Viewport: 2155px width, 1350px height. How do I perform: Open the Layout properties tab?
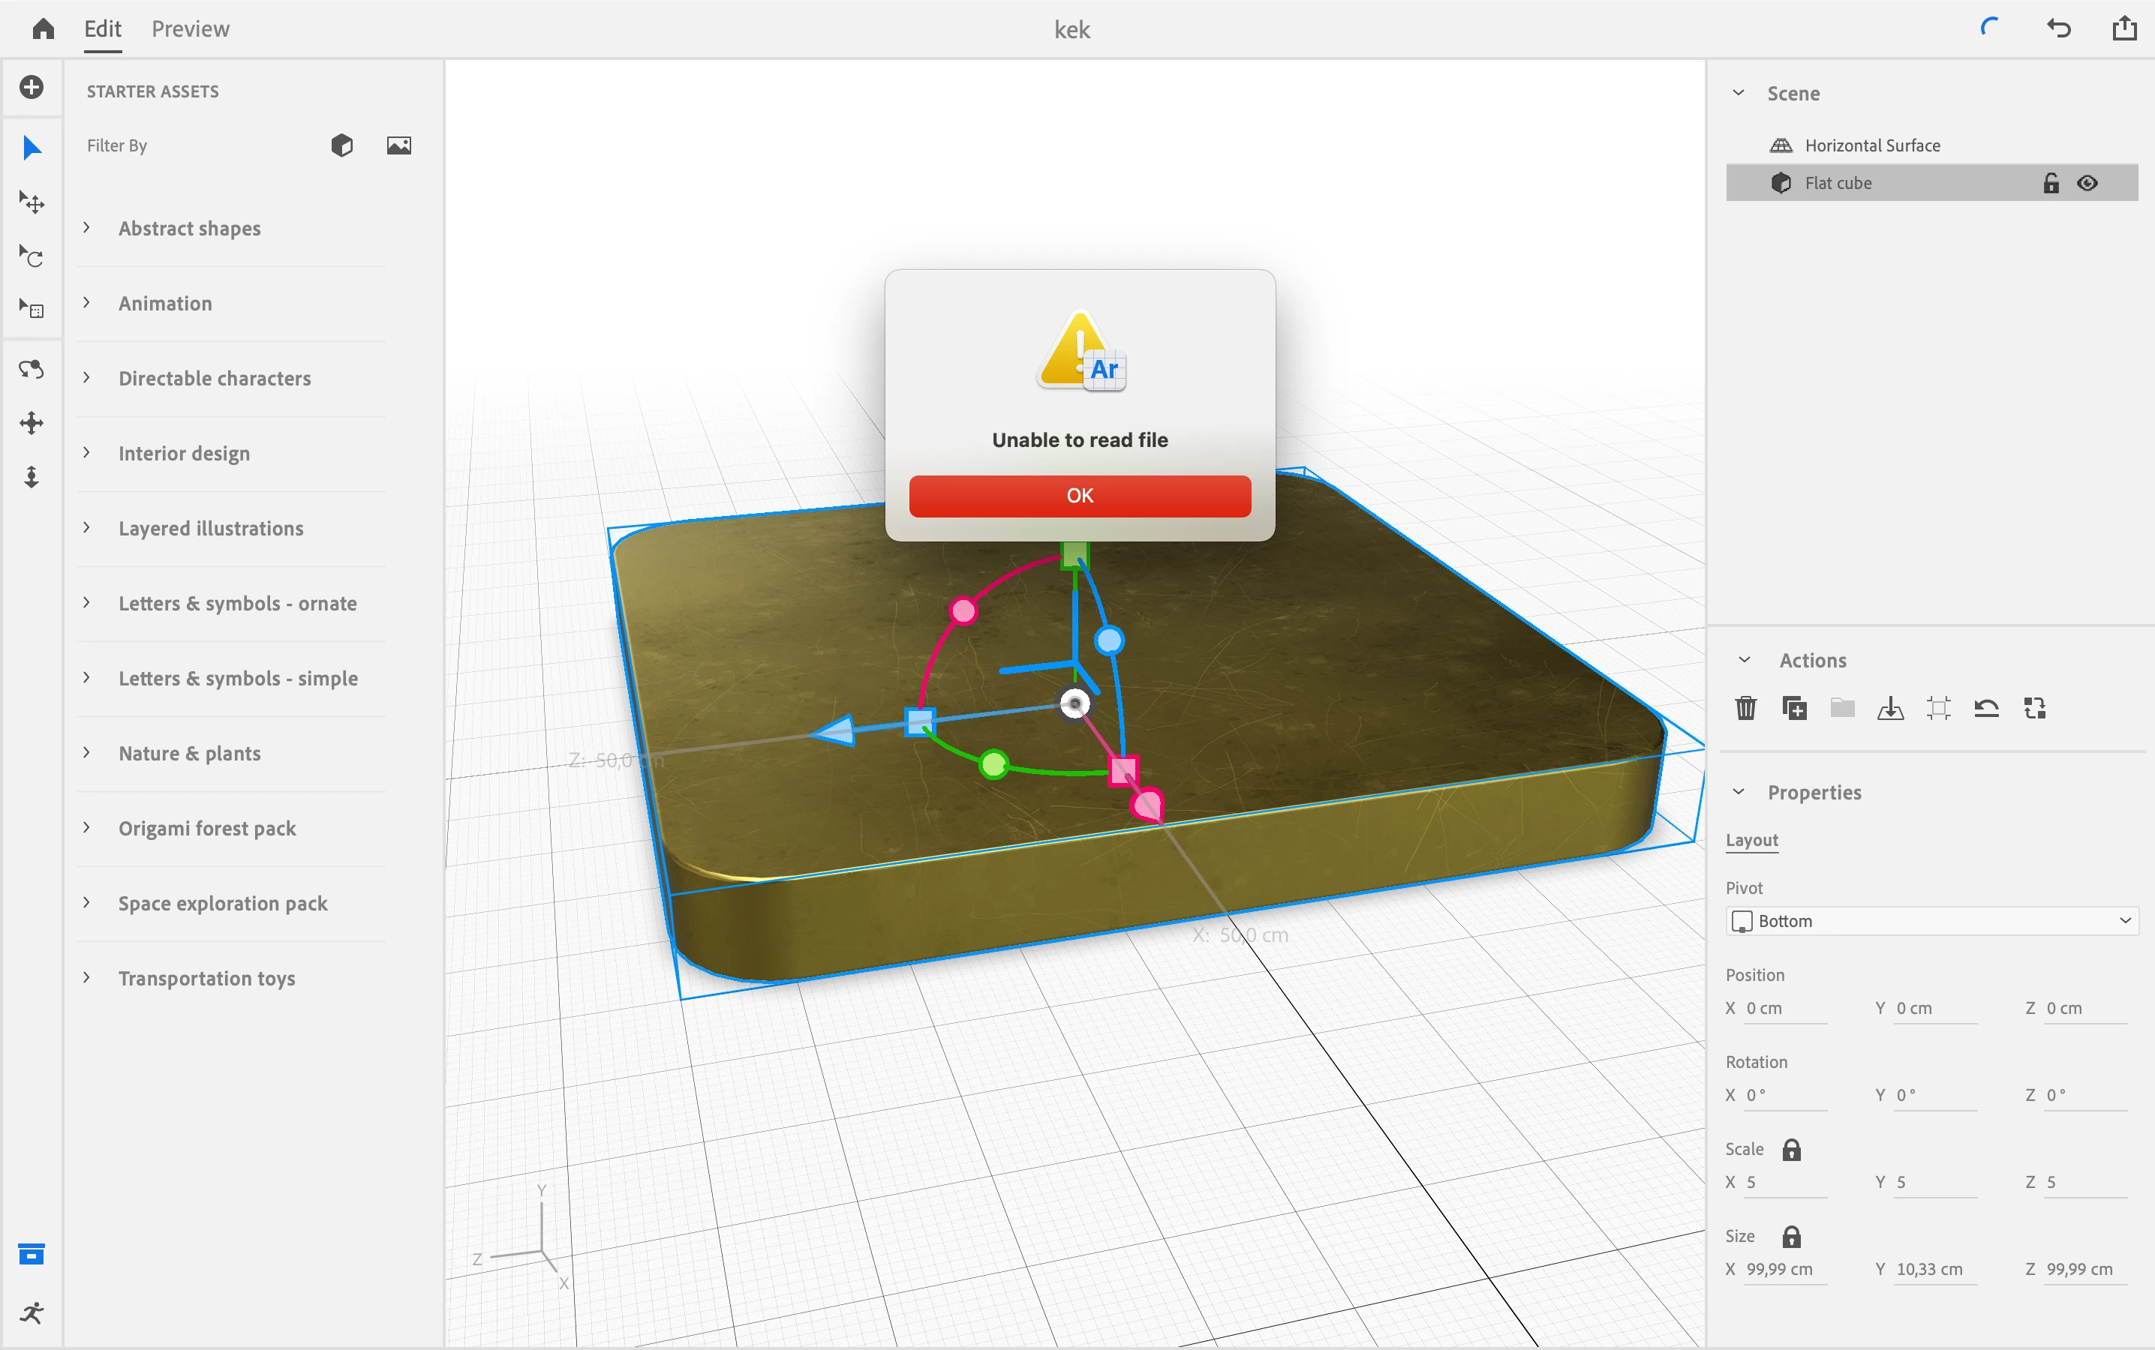(x=1751, y=840)
